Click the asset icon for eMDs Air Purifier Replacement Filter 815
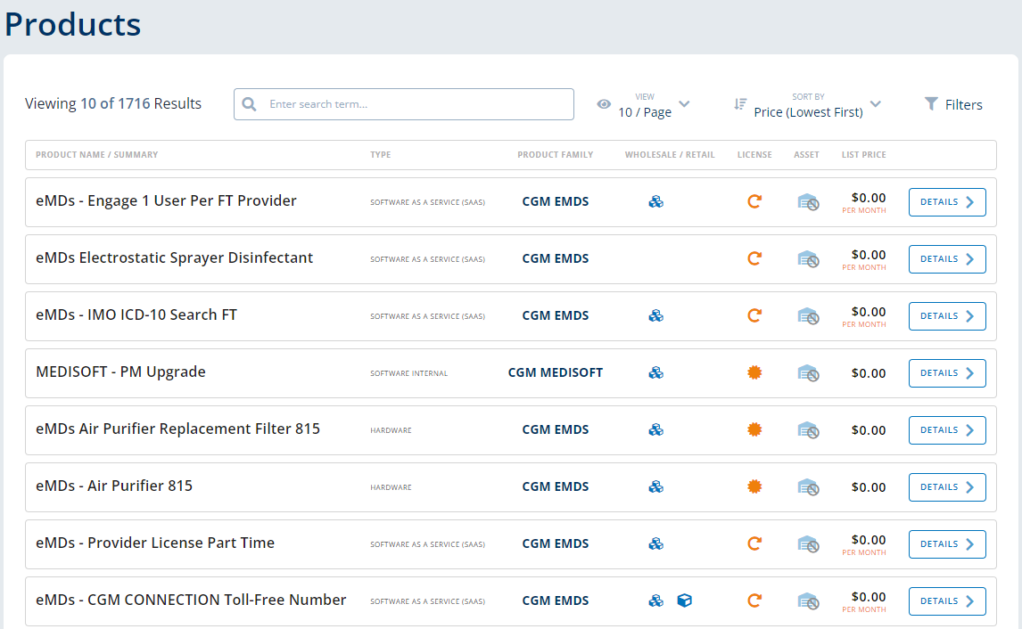The image size is (1022, 629). pos(808,430)
